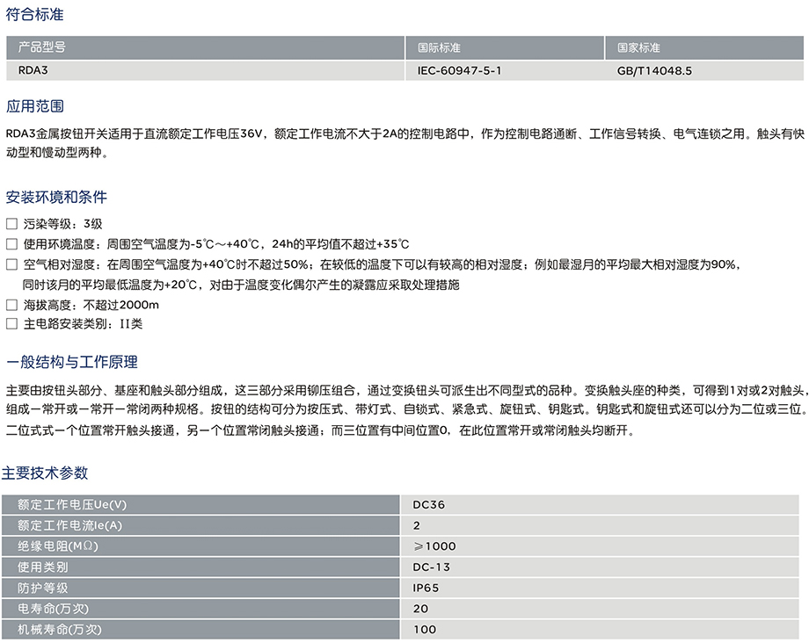Select the IEC-60947-5-1 standard cell
The width and height of the screenshot is (809, 643).
coord(459,69)
